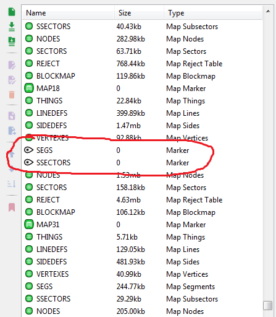Click the globe icon of the 399.89kb LINEDEFS

coord(29,113)
